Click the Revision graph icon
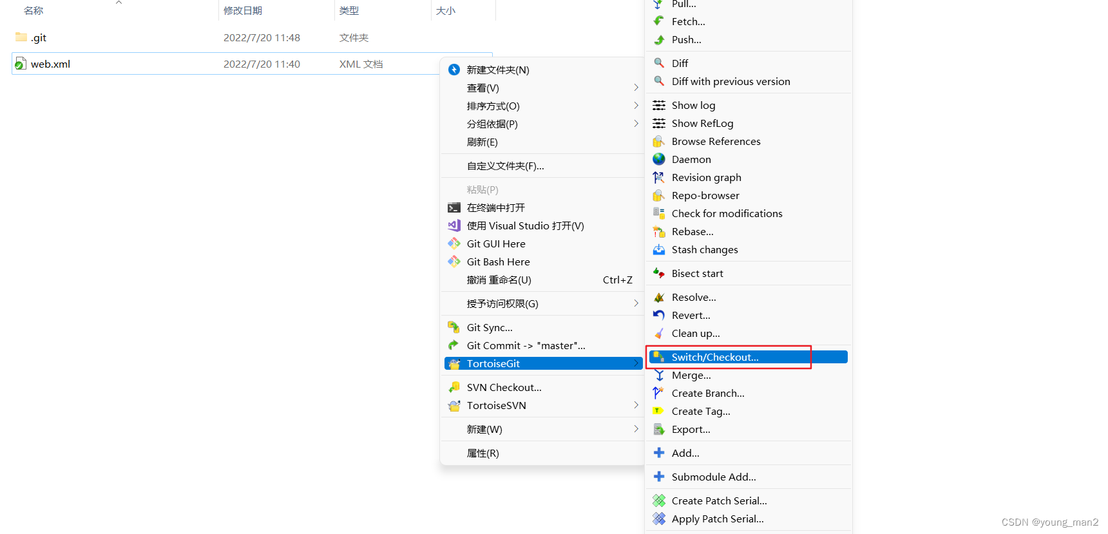Viewport: 1108px width, 534px height. [659, 177]
